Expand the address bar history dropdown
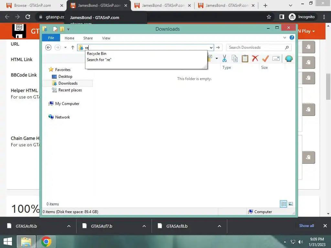 (x=211, y=47)
